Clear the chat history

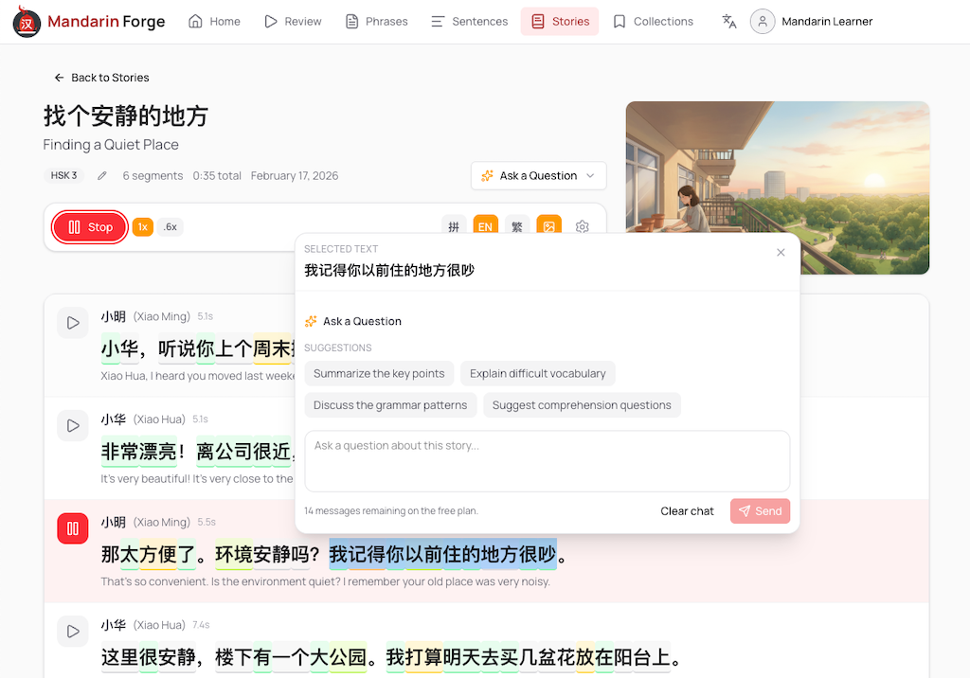coord(687,510)
